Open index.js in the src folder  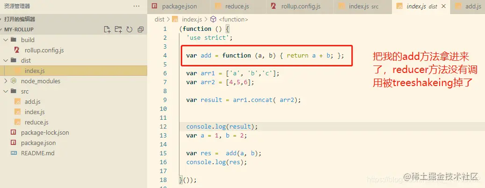35,112
